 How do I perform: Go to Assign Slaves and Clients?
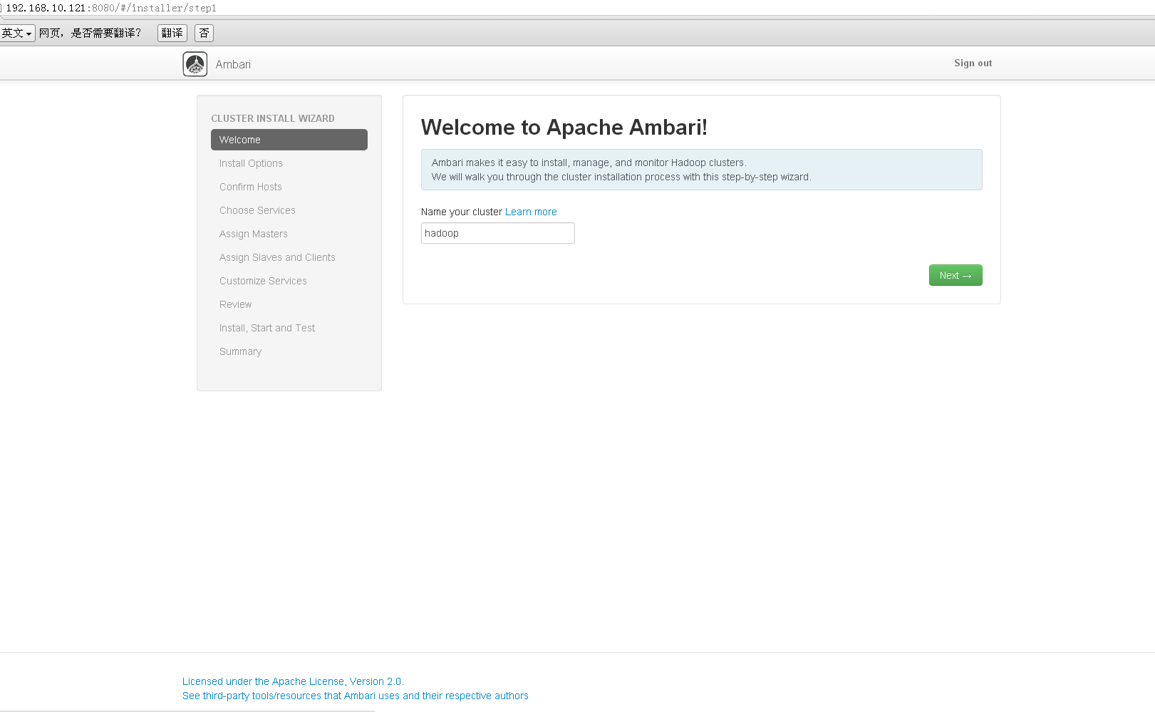click(277, 257)
